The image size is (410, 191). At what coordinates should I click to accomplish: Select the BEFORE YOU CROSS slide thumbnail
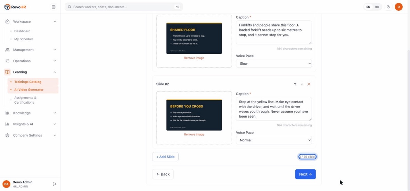point(194,115)
